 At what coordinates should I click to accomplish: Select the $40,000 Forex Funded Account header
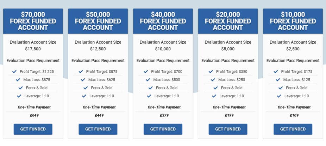click(x=163, y=21)
